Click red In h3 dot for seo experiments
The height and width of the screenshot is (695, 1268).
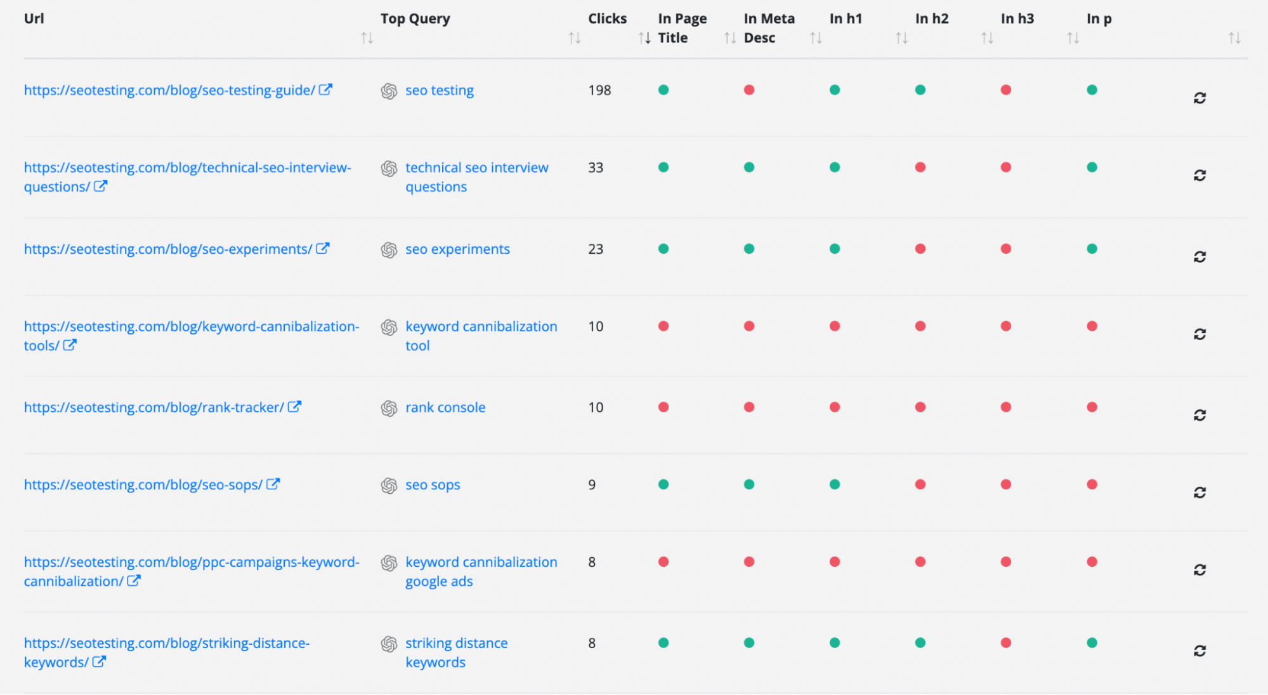tap(1006, 249)
